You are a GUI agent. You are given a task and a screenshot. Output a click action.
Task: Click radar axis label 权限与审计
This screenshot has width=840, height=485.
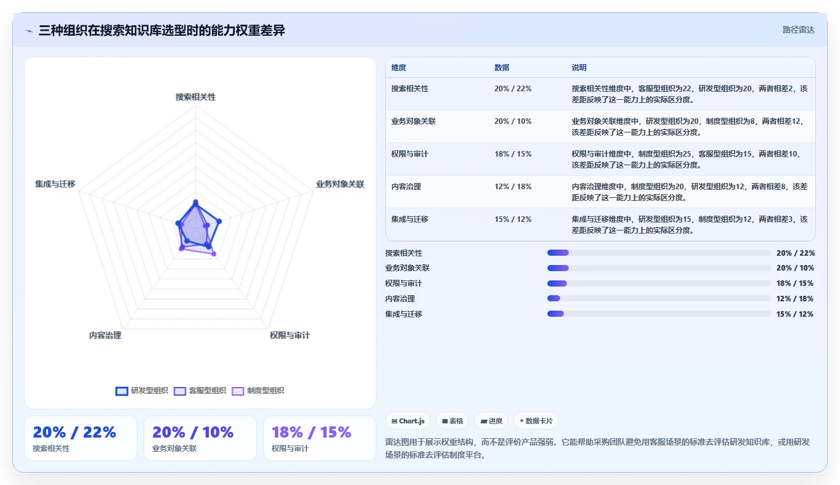click(x=290, y=336)
